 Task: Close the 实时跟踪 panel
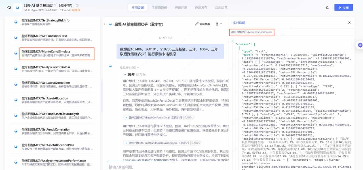[x=350, y=23]
